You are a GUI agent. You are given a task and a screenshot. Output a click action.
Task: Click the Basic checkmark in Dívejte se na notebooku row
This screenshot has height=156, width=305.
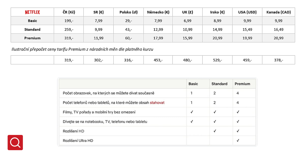point(192,122)
